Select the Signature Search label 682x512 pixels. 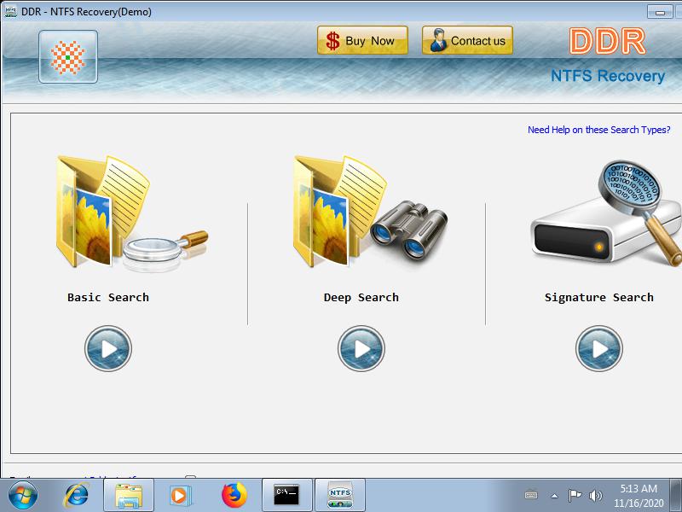coord(599,297)
